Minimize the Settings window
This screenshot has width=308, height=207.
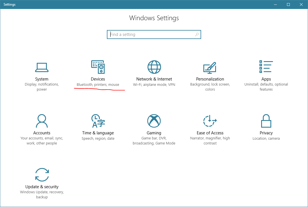click(275, 4)
